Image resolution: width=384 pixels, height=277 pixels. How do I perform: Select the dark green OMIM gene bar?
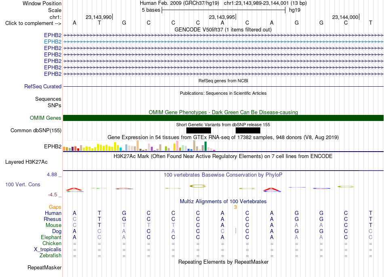pos(223,118)
